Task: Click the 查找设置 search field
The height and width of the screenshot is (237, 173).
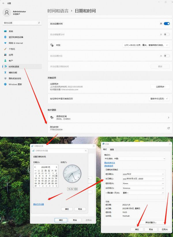Action: (x=22, y=23)
